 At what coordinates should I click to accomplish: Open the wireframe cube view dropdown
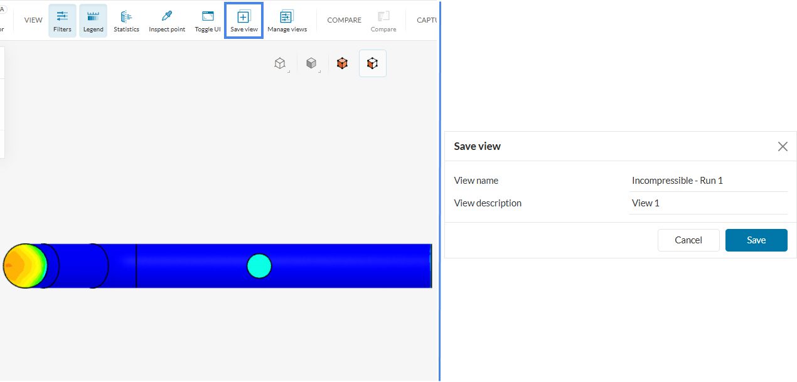pyautogui.click(x=281, y=63)
